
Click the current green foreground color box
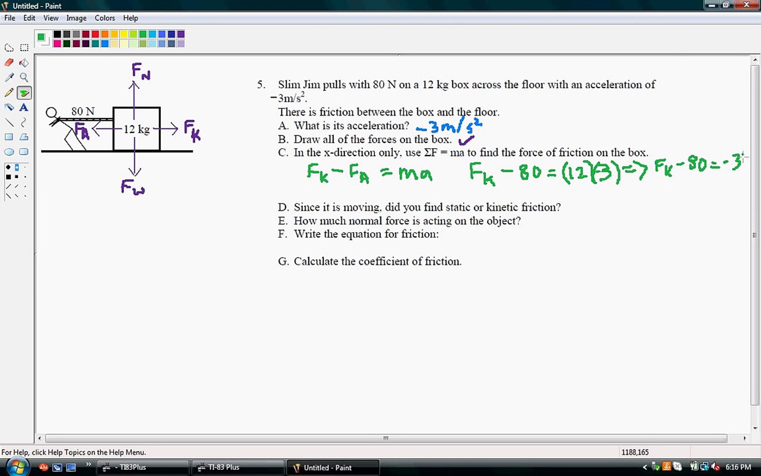(41, 37)
